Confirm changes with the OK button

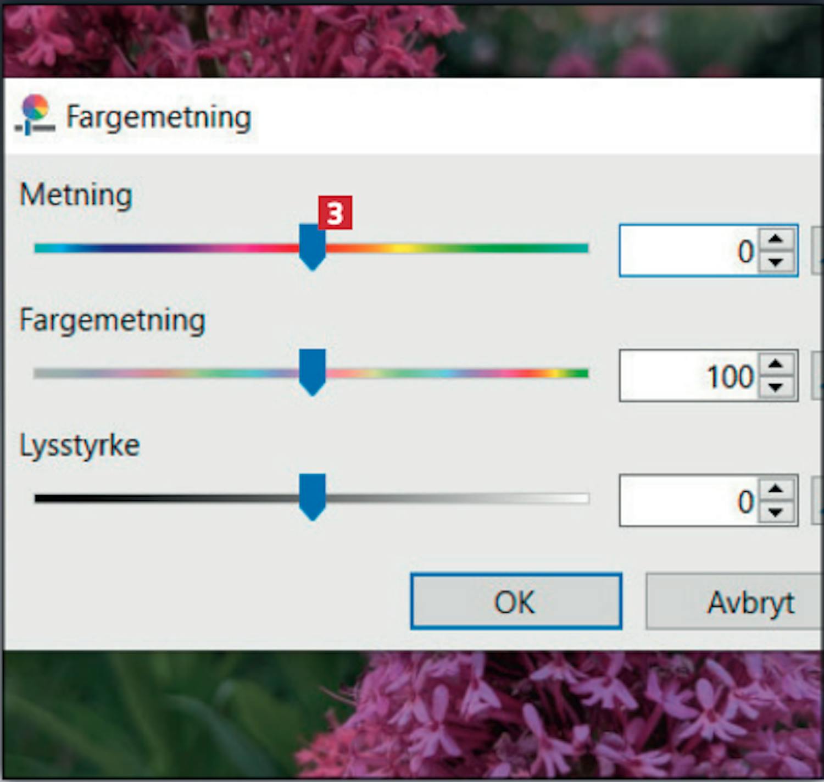(x=516, y=602)
